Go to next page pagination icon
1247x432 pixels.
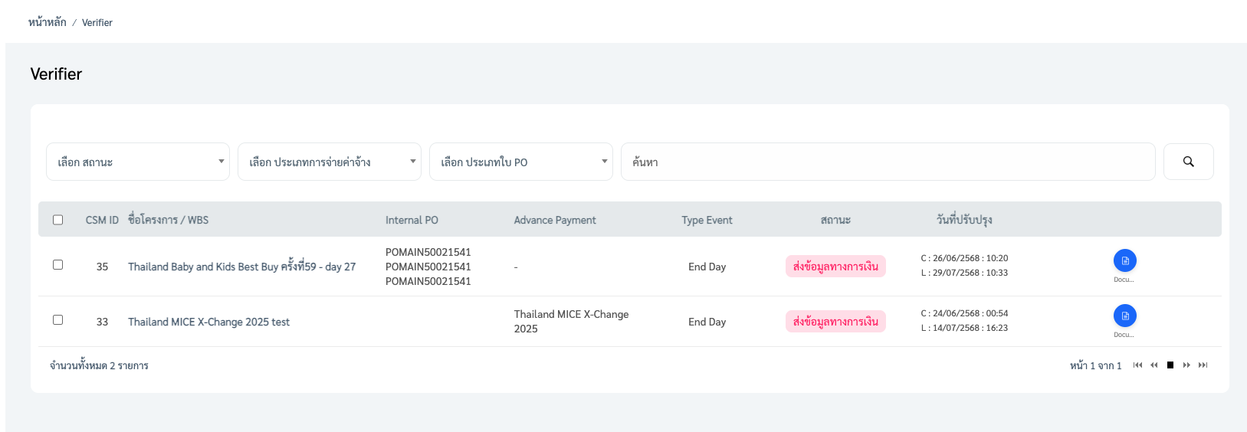coord(1186,365)
